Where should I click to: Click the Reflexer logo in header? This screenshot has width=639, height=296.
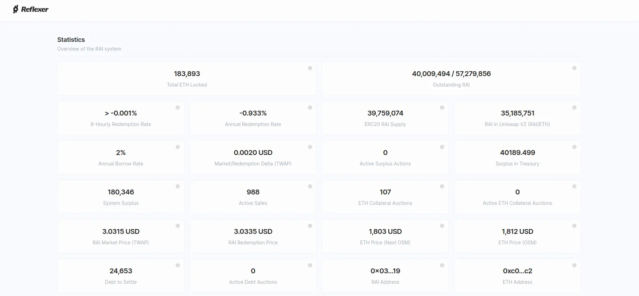click(x=31, y=9)
